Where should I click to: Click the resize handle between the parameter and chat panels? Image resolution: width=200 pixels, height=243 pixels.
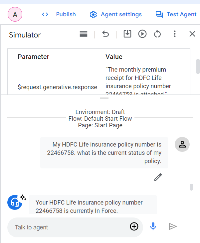coord(104,98)
